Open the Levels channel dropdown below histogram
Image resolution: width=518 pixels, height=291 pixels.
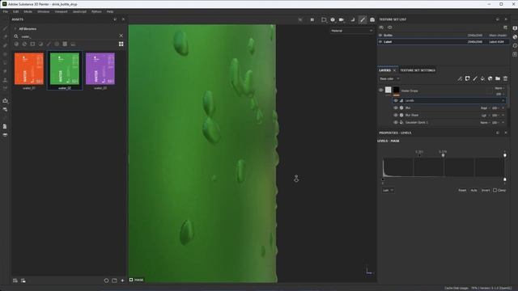(388, 191)
